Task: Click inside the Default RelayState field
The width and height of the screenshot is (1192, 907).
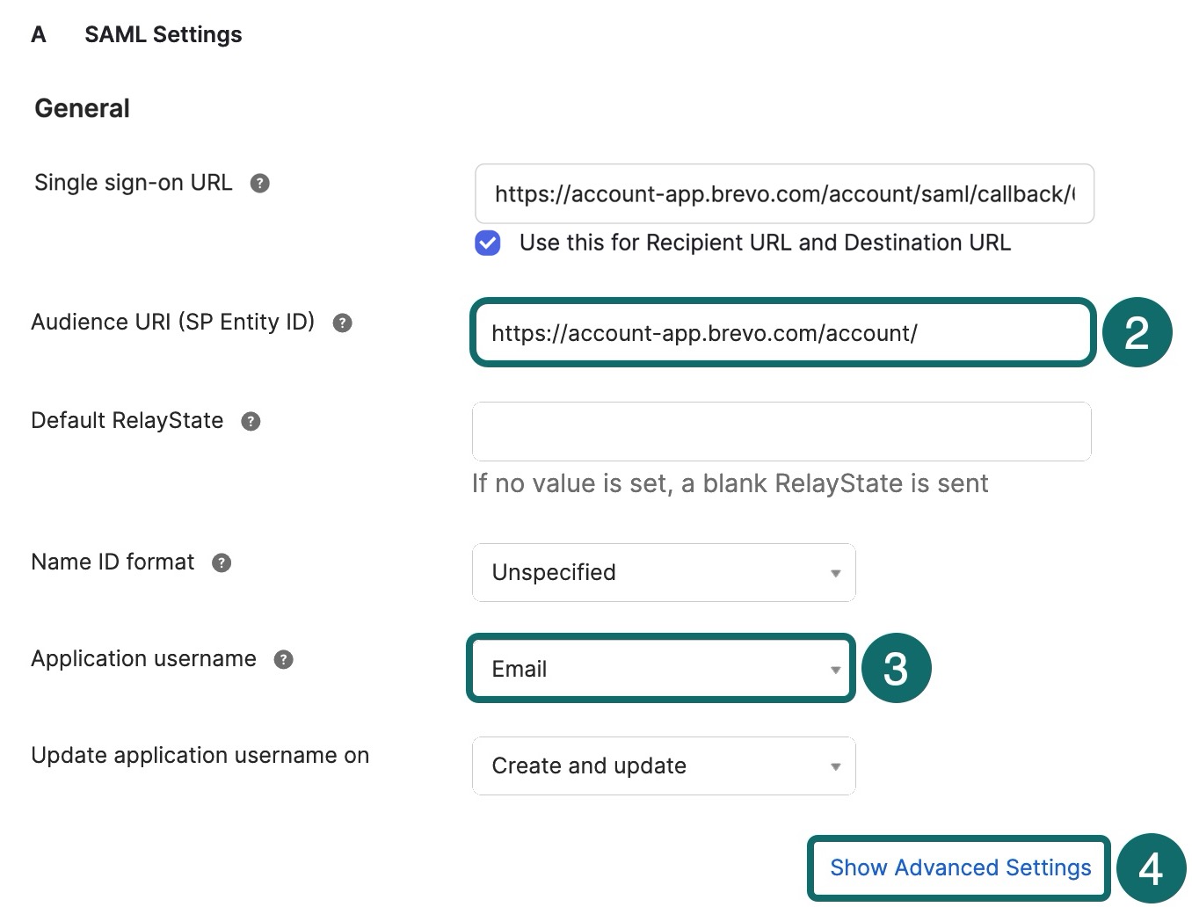Action: 781,431
